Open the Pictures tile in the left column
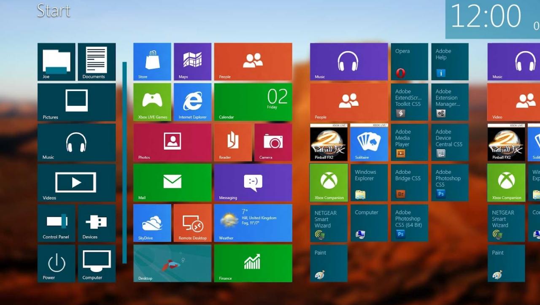This screenshot has width=540, height=305. [x=76, y=102]
